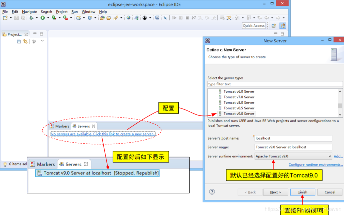The image size is (344, 215).
Task: Click the Search flashlight icon
Action: 116,18
